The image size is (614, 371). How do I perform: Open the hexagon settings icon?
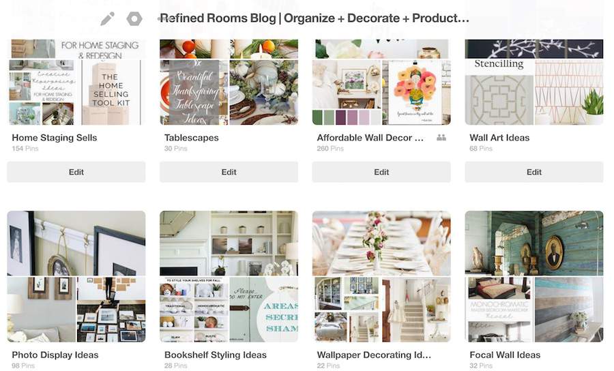click(134, 18)
